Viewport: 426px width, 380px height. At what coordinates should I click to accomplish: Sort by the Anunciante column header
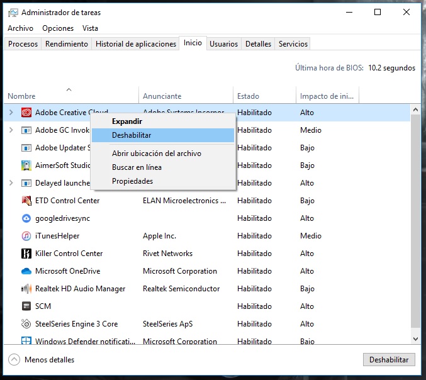[186, 96]
